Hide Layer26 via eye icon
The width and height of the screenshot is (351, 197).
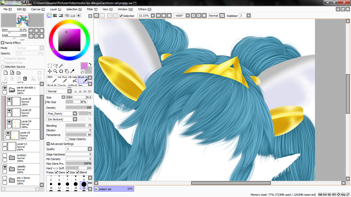[x=9, y=99]
